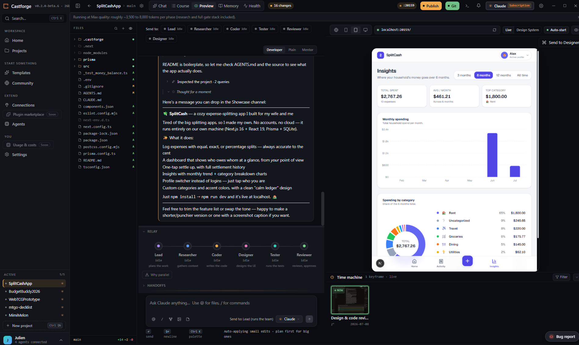Image resolution: width=579 pixels, height=345 pixels.
Task: Toggle the sidebar panel icon in the title bar
Action: (x=78, y=6)
